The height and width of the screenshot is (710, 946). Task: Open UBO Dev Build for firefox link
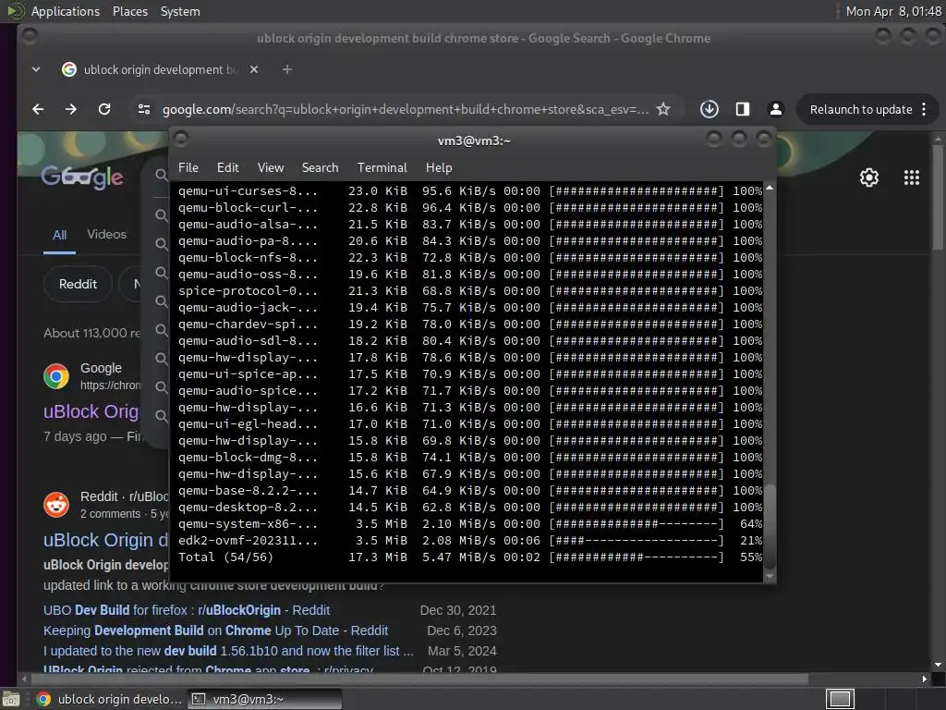(187, 610)
